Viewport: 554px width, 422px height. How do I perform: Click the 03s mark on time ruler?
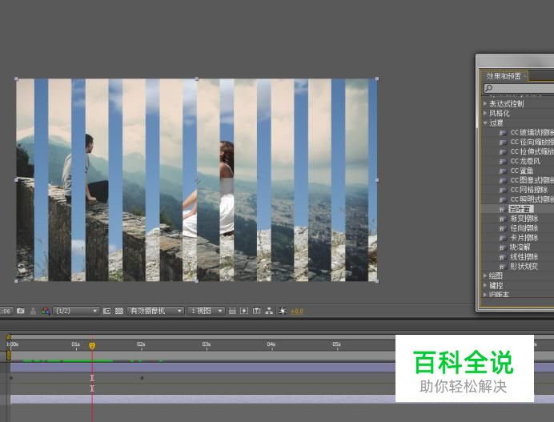[207, 344]
